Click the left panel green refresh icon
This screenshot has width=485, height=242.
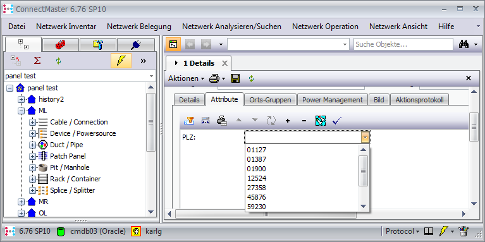pos(58,61)
